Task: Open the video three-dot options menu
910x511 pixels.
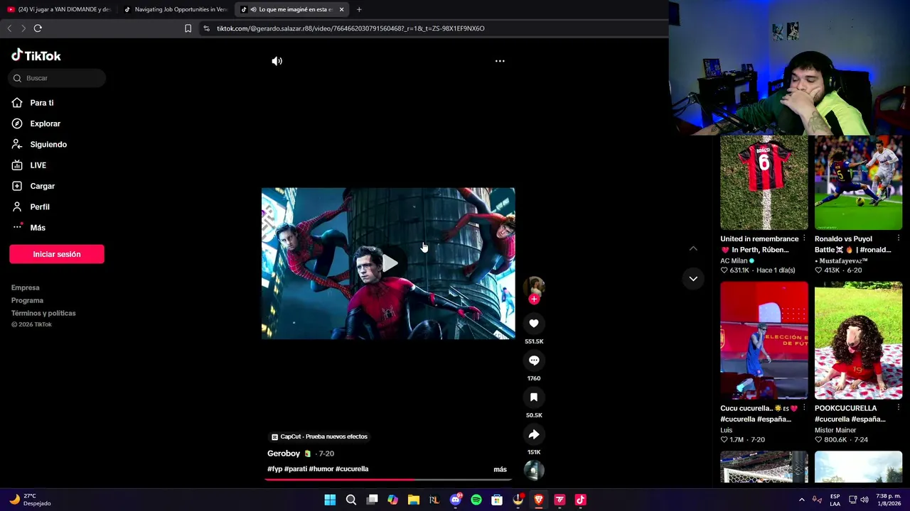Action: [500, 61]
